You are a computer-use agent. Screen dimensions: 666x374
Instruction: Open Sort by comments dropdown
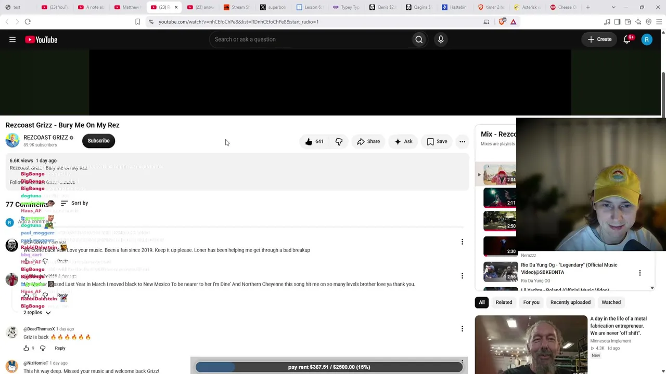click(x=74, y=203)
